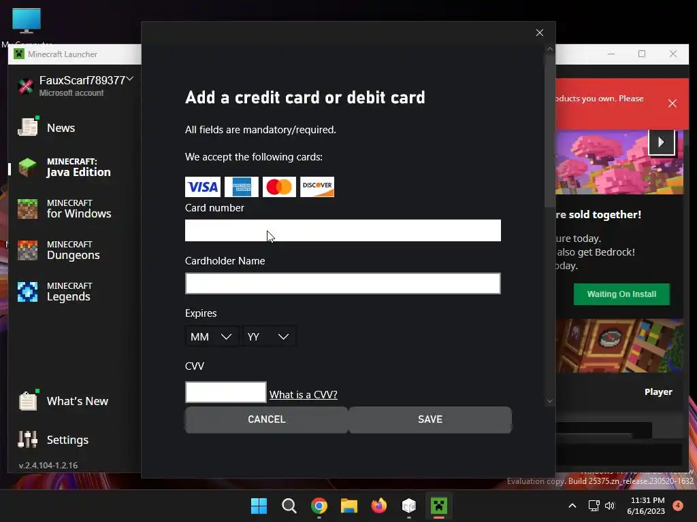Click the cherry blossom banner image

pos(619,162)
